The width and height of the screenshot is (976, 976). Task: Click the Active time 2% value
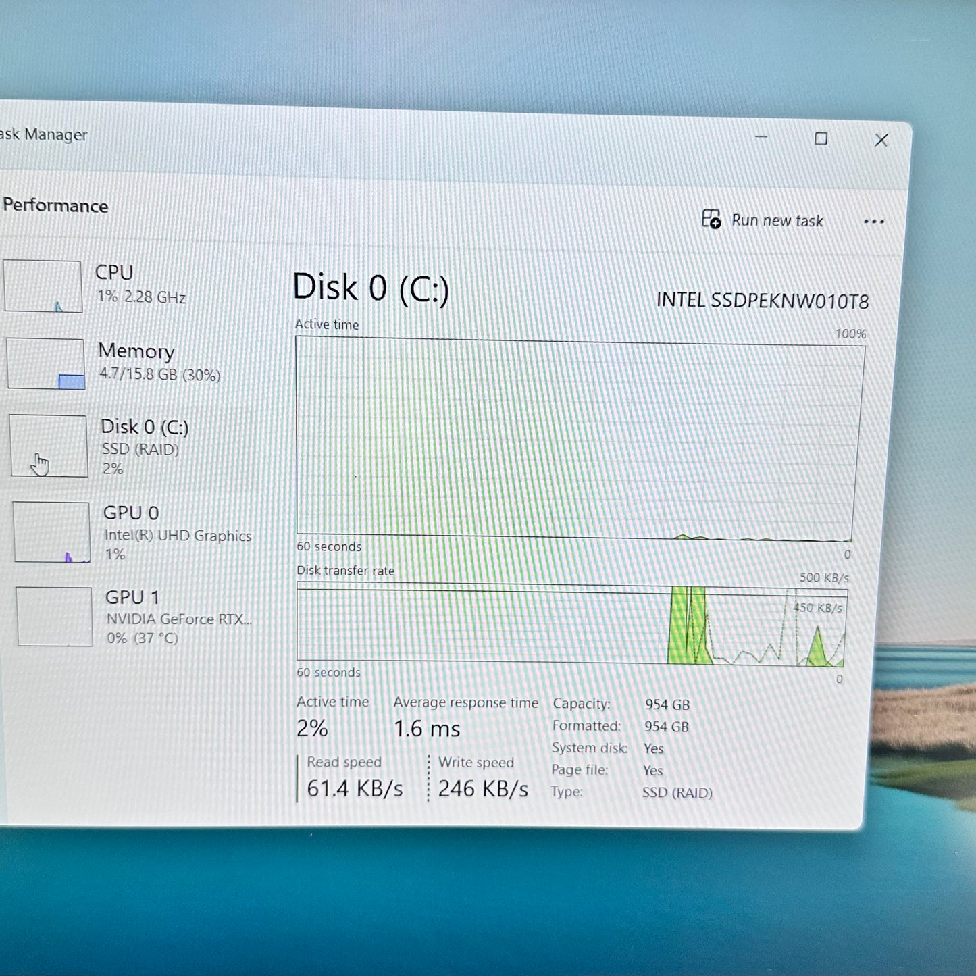(x=312, y=728)
